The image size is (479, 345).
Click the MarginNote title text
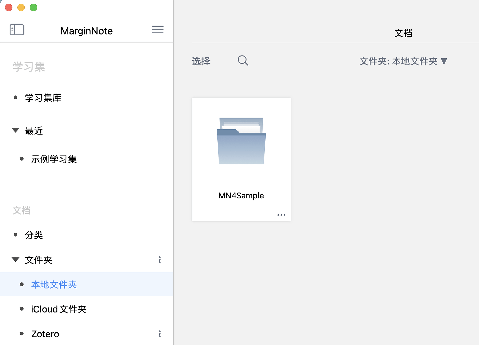pyautogui.click(x=86, y=31)
